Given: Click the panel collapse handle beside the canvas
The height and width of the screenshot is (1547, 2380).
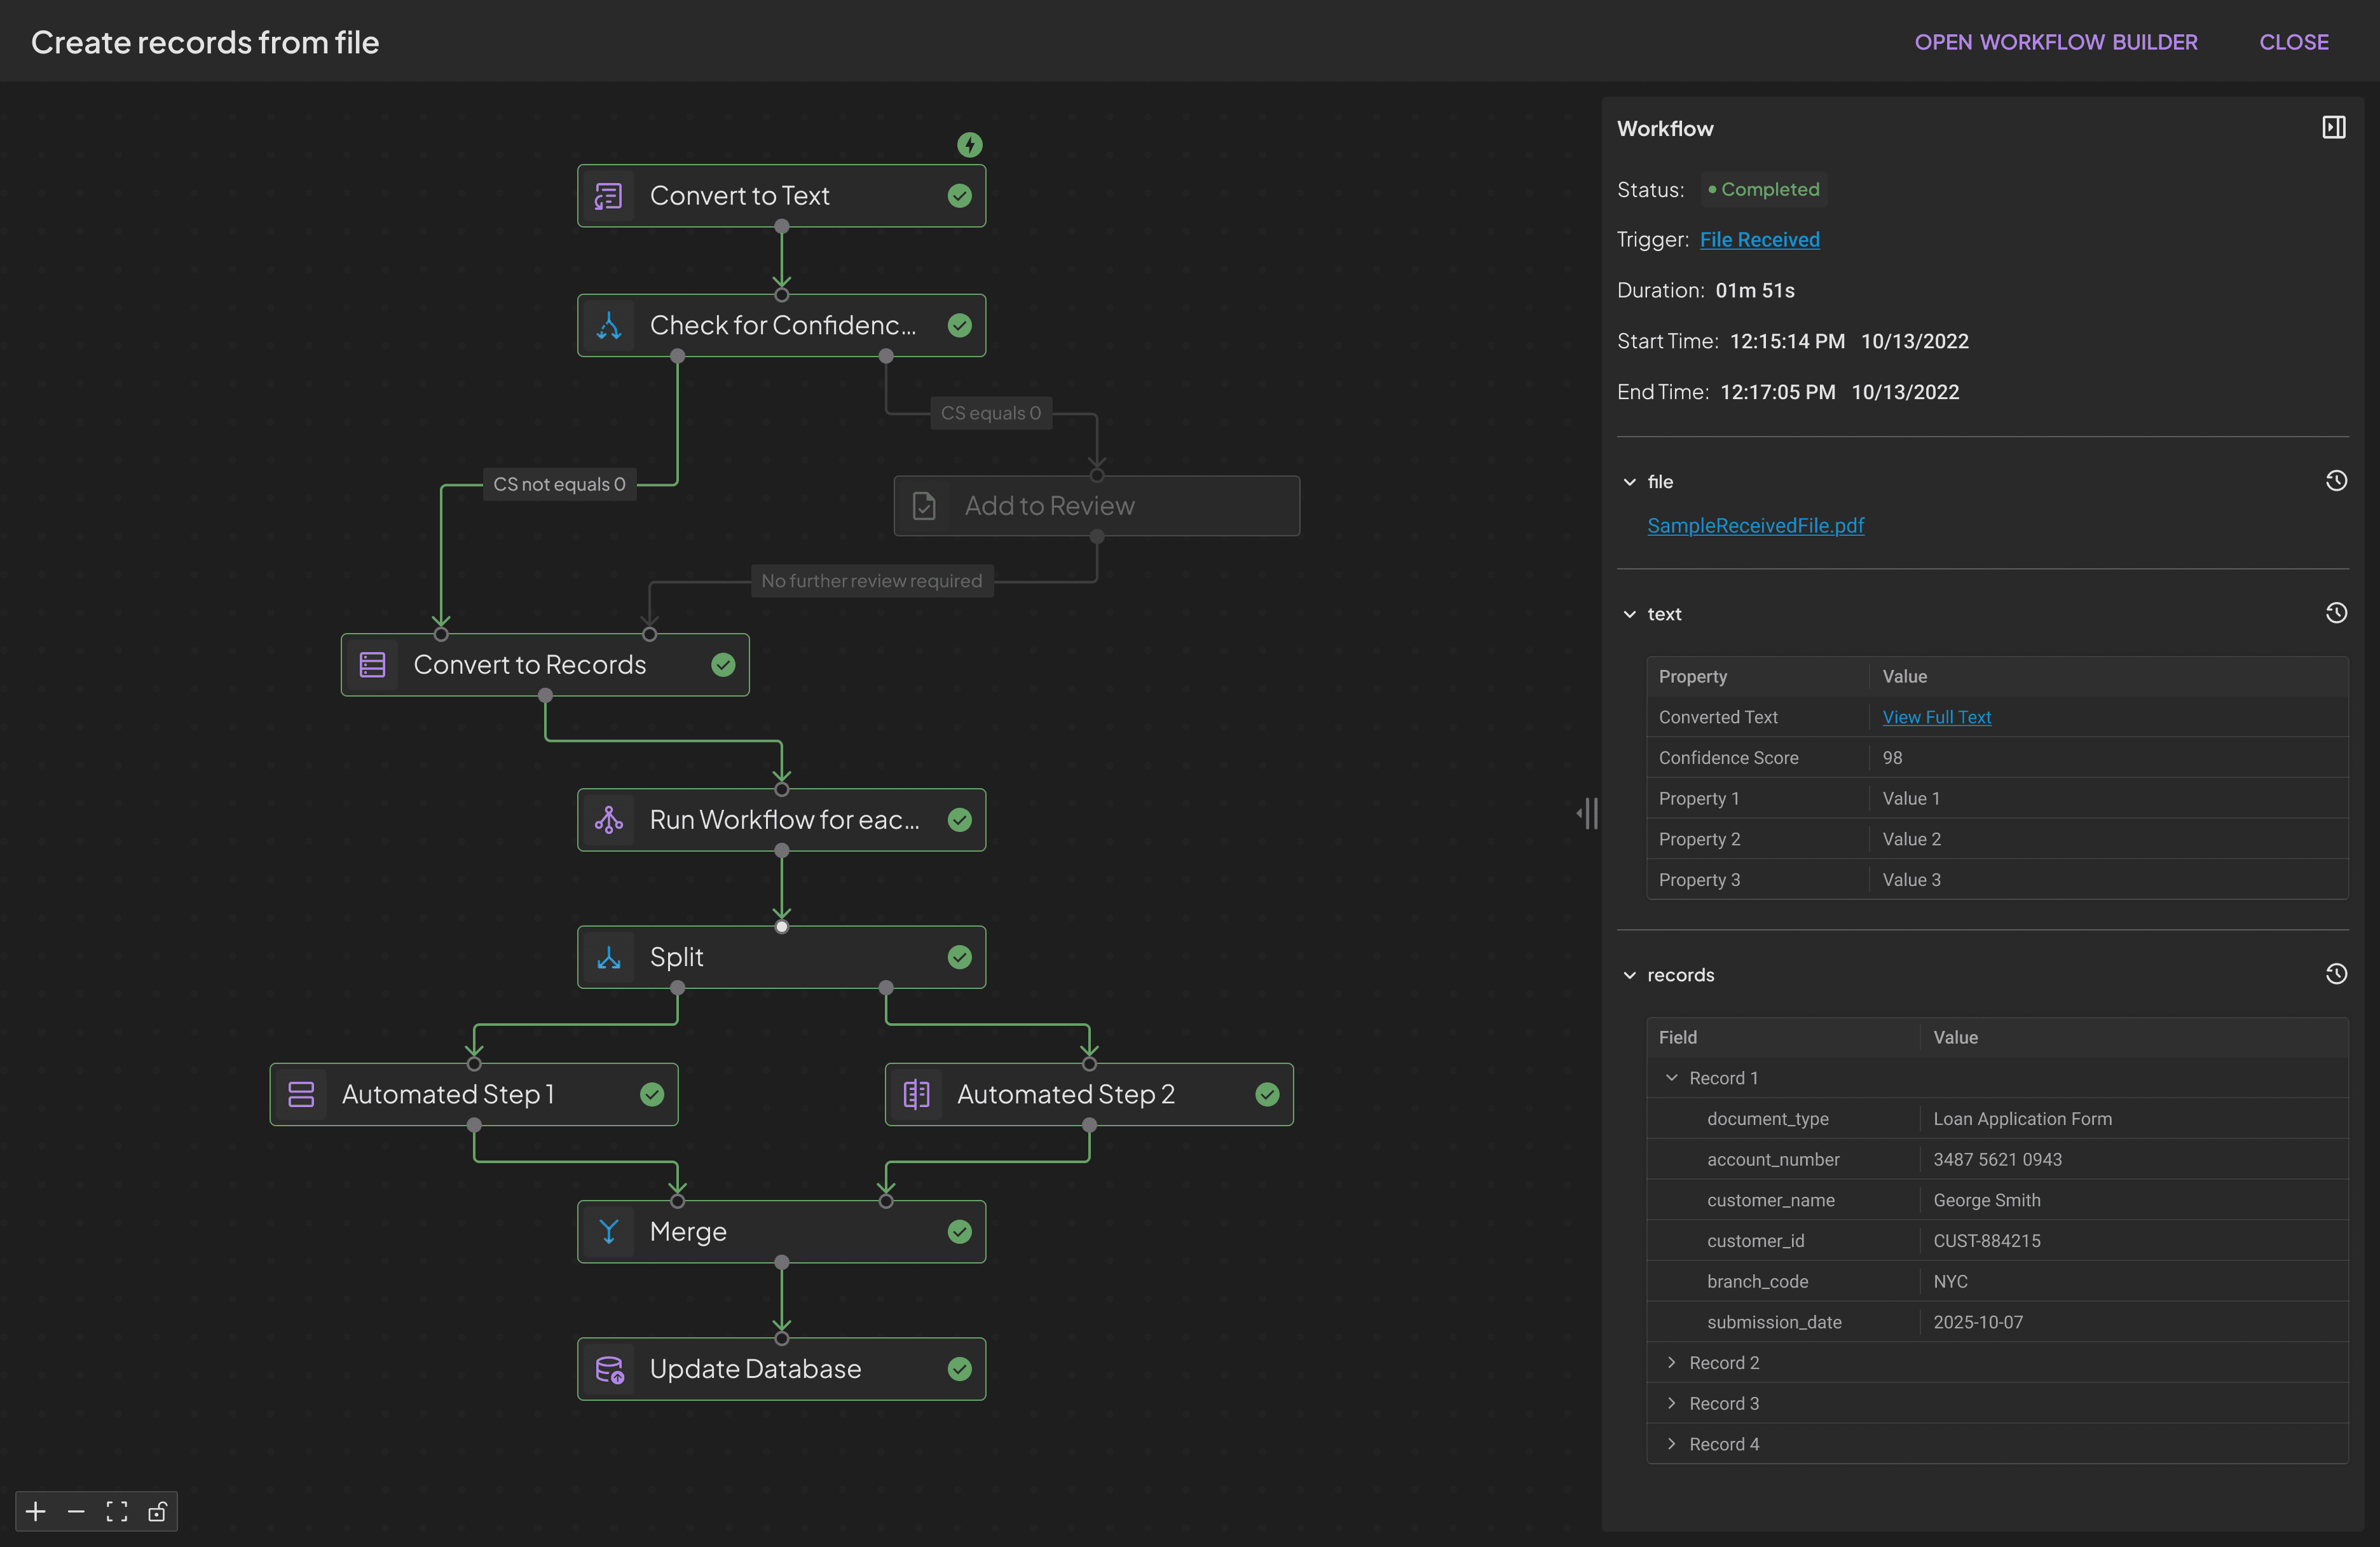Looking at the screenshot, I should point(1588,813).
